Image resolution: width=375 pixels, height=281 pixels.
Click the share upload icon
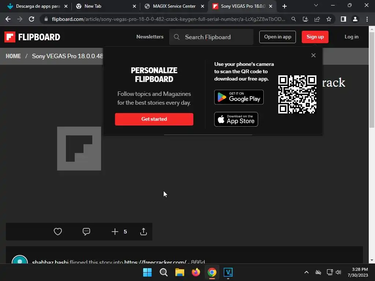click(x=144, y=232)
